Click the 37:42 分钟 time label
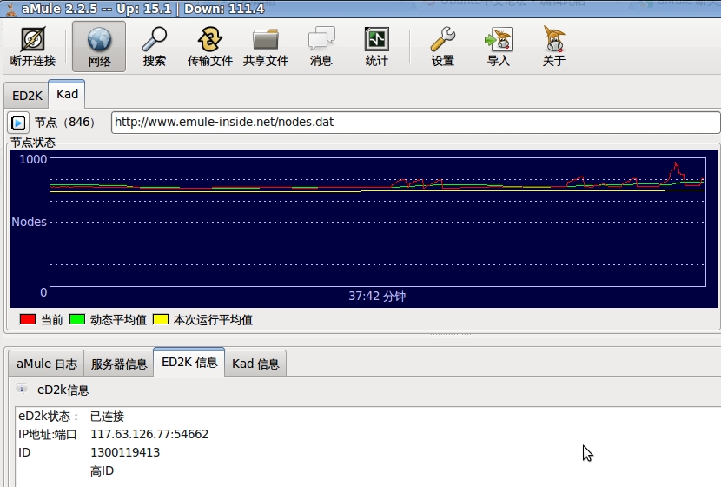Image resolution: width=721 pixels, height=487 pixels. [x=377, y=296]
